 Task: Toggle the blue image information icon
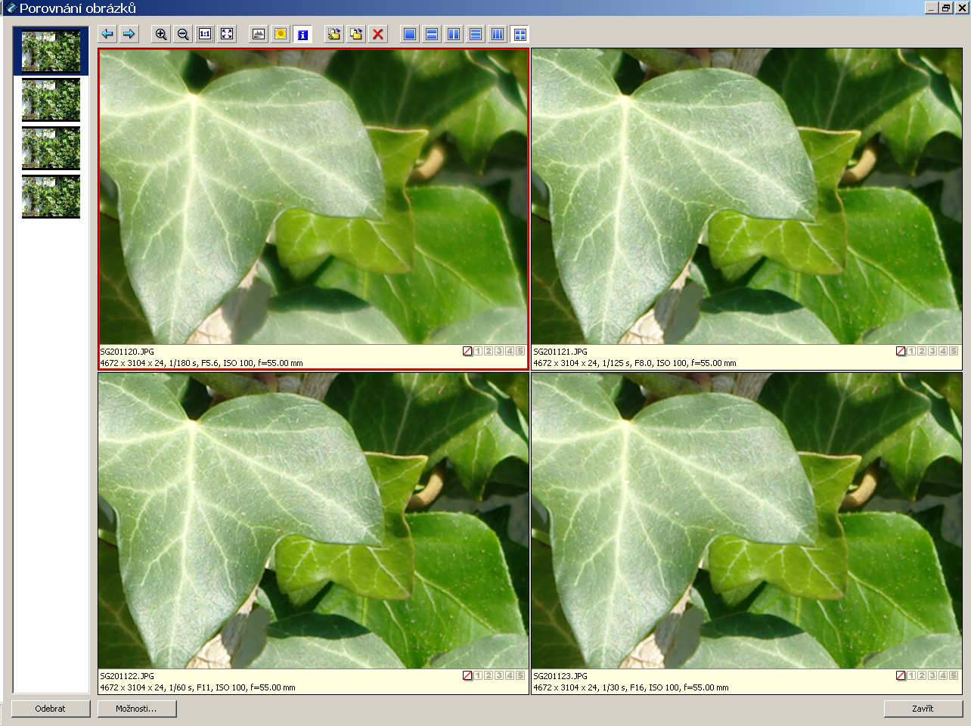(x=302, y=34)
